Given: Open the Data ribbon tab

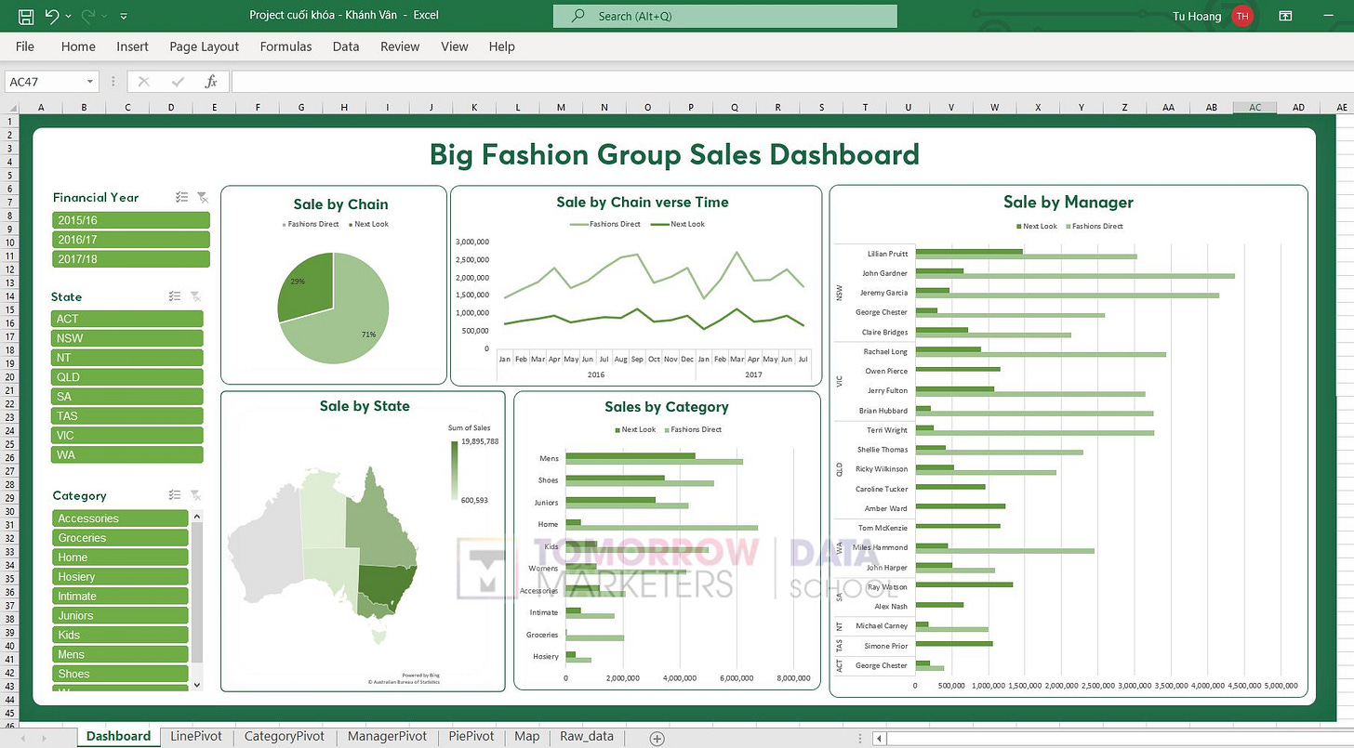Looking at the screenshot, I should tap(346, 46).
